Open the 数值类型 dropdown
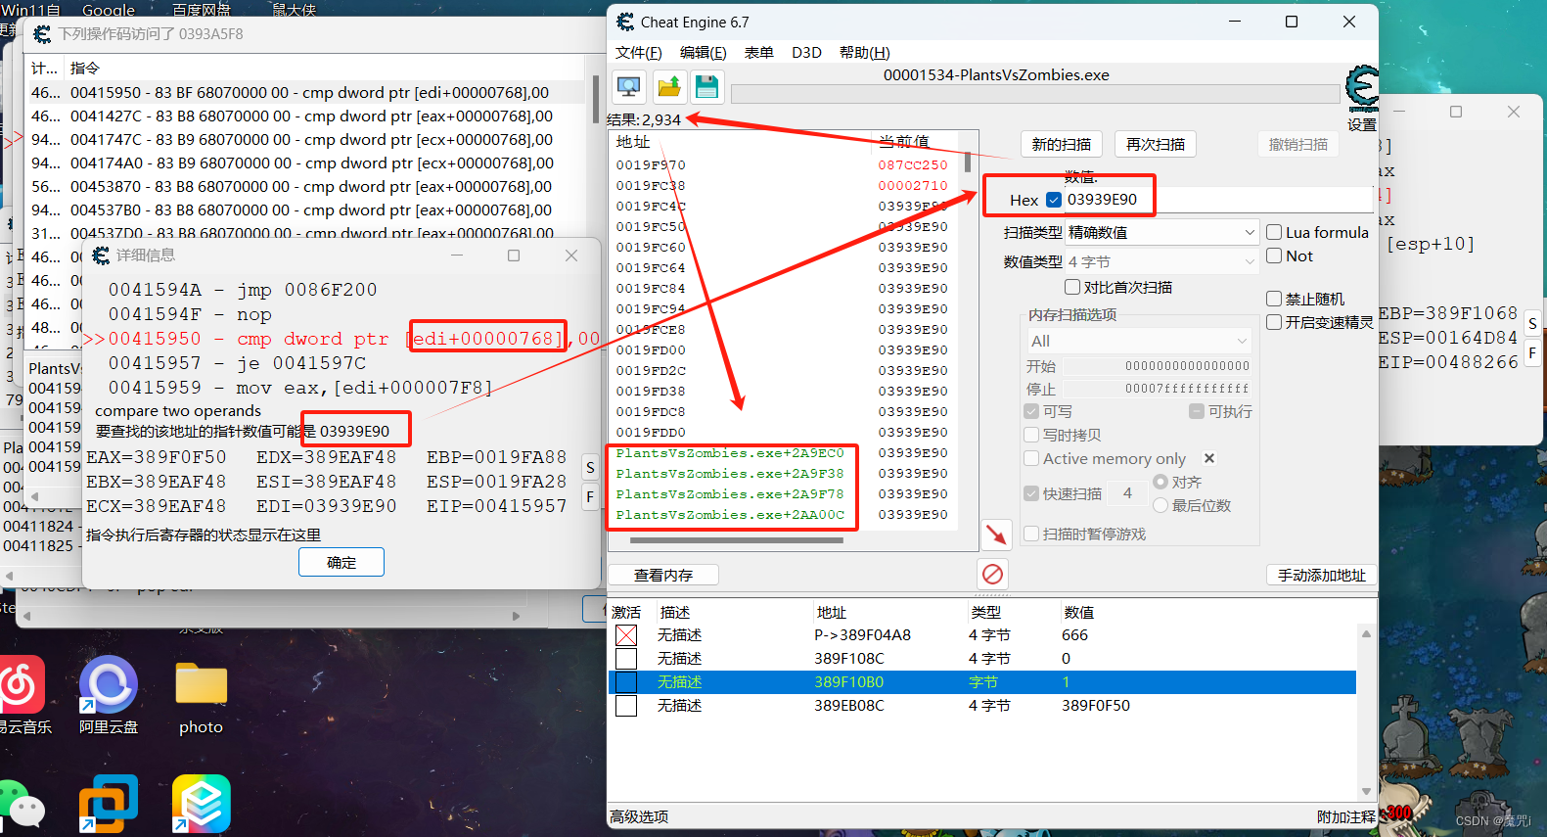The image size is (1547, 837). [1161, 261]
